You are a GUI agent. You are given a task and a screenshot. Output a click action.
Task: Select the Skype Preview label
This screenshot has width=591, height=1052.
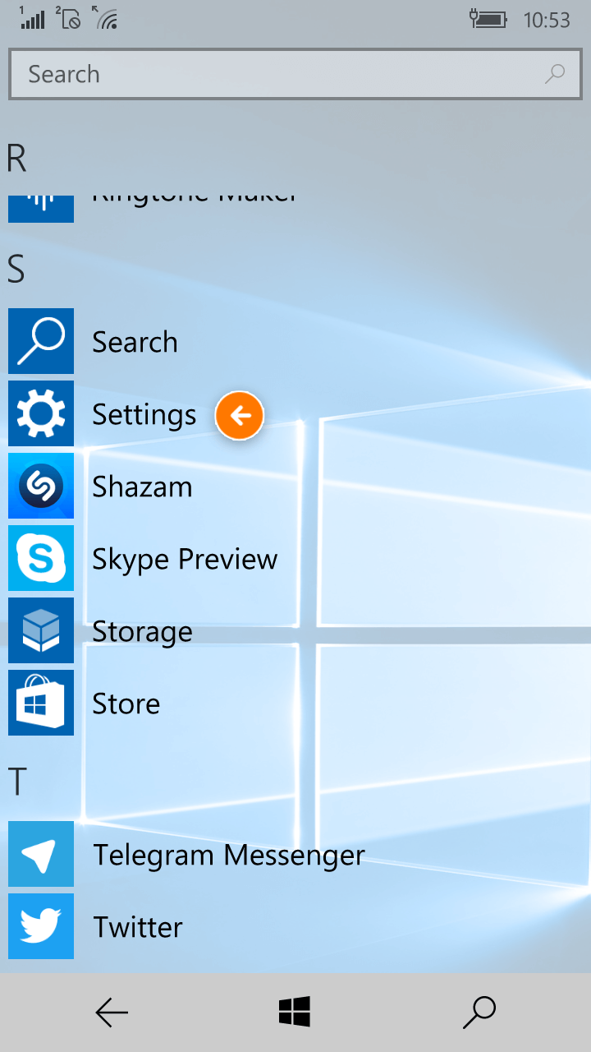coord(185,560)
